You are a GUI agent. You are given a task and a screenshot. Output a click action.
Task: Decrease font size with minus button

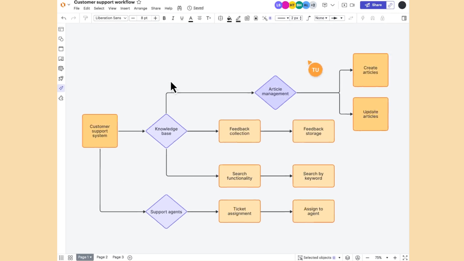[133, 18]
